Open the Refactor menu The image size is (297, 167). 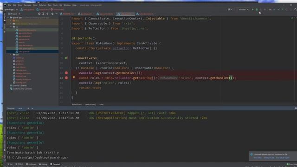[x=43, y=5]
